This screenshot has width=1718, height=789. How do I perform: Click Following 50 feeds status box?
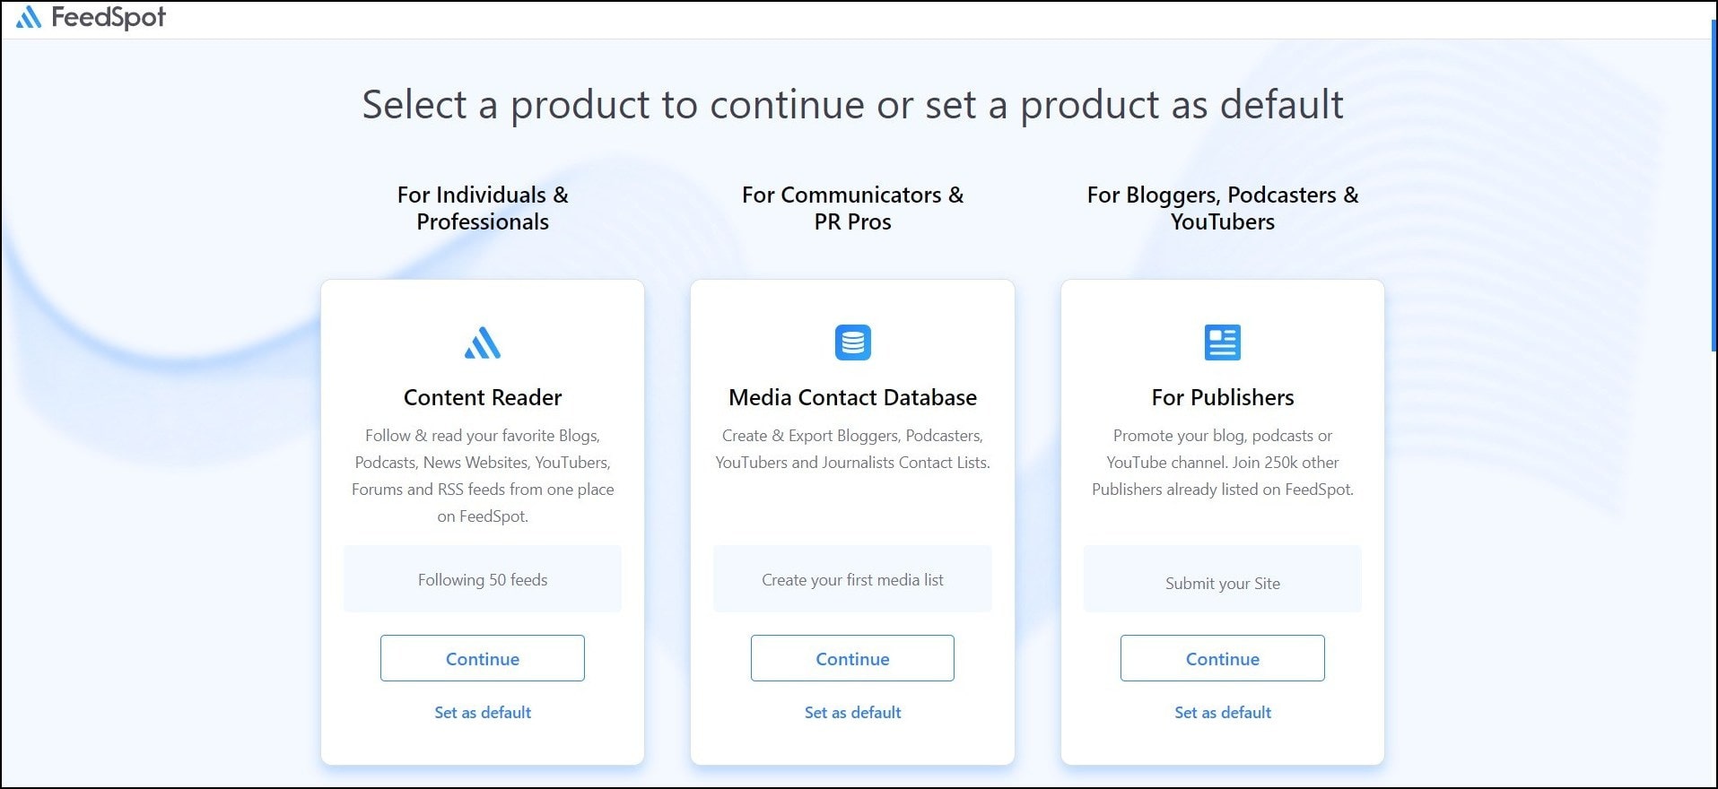click(x=482, y=579)
